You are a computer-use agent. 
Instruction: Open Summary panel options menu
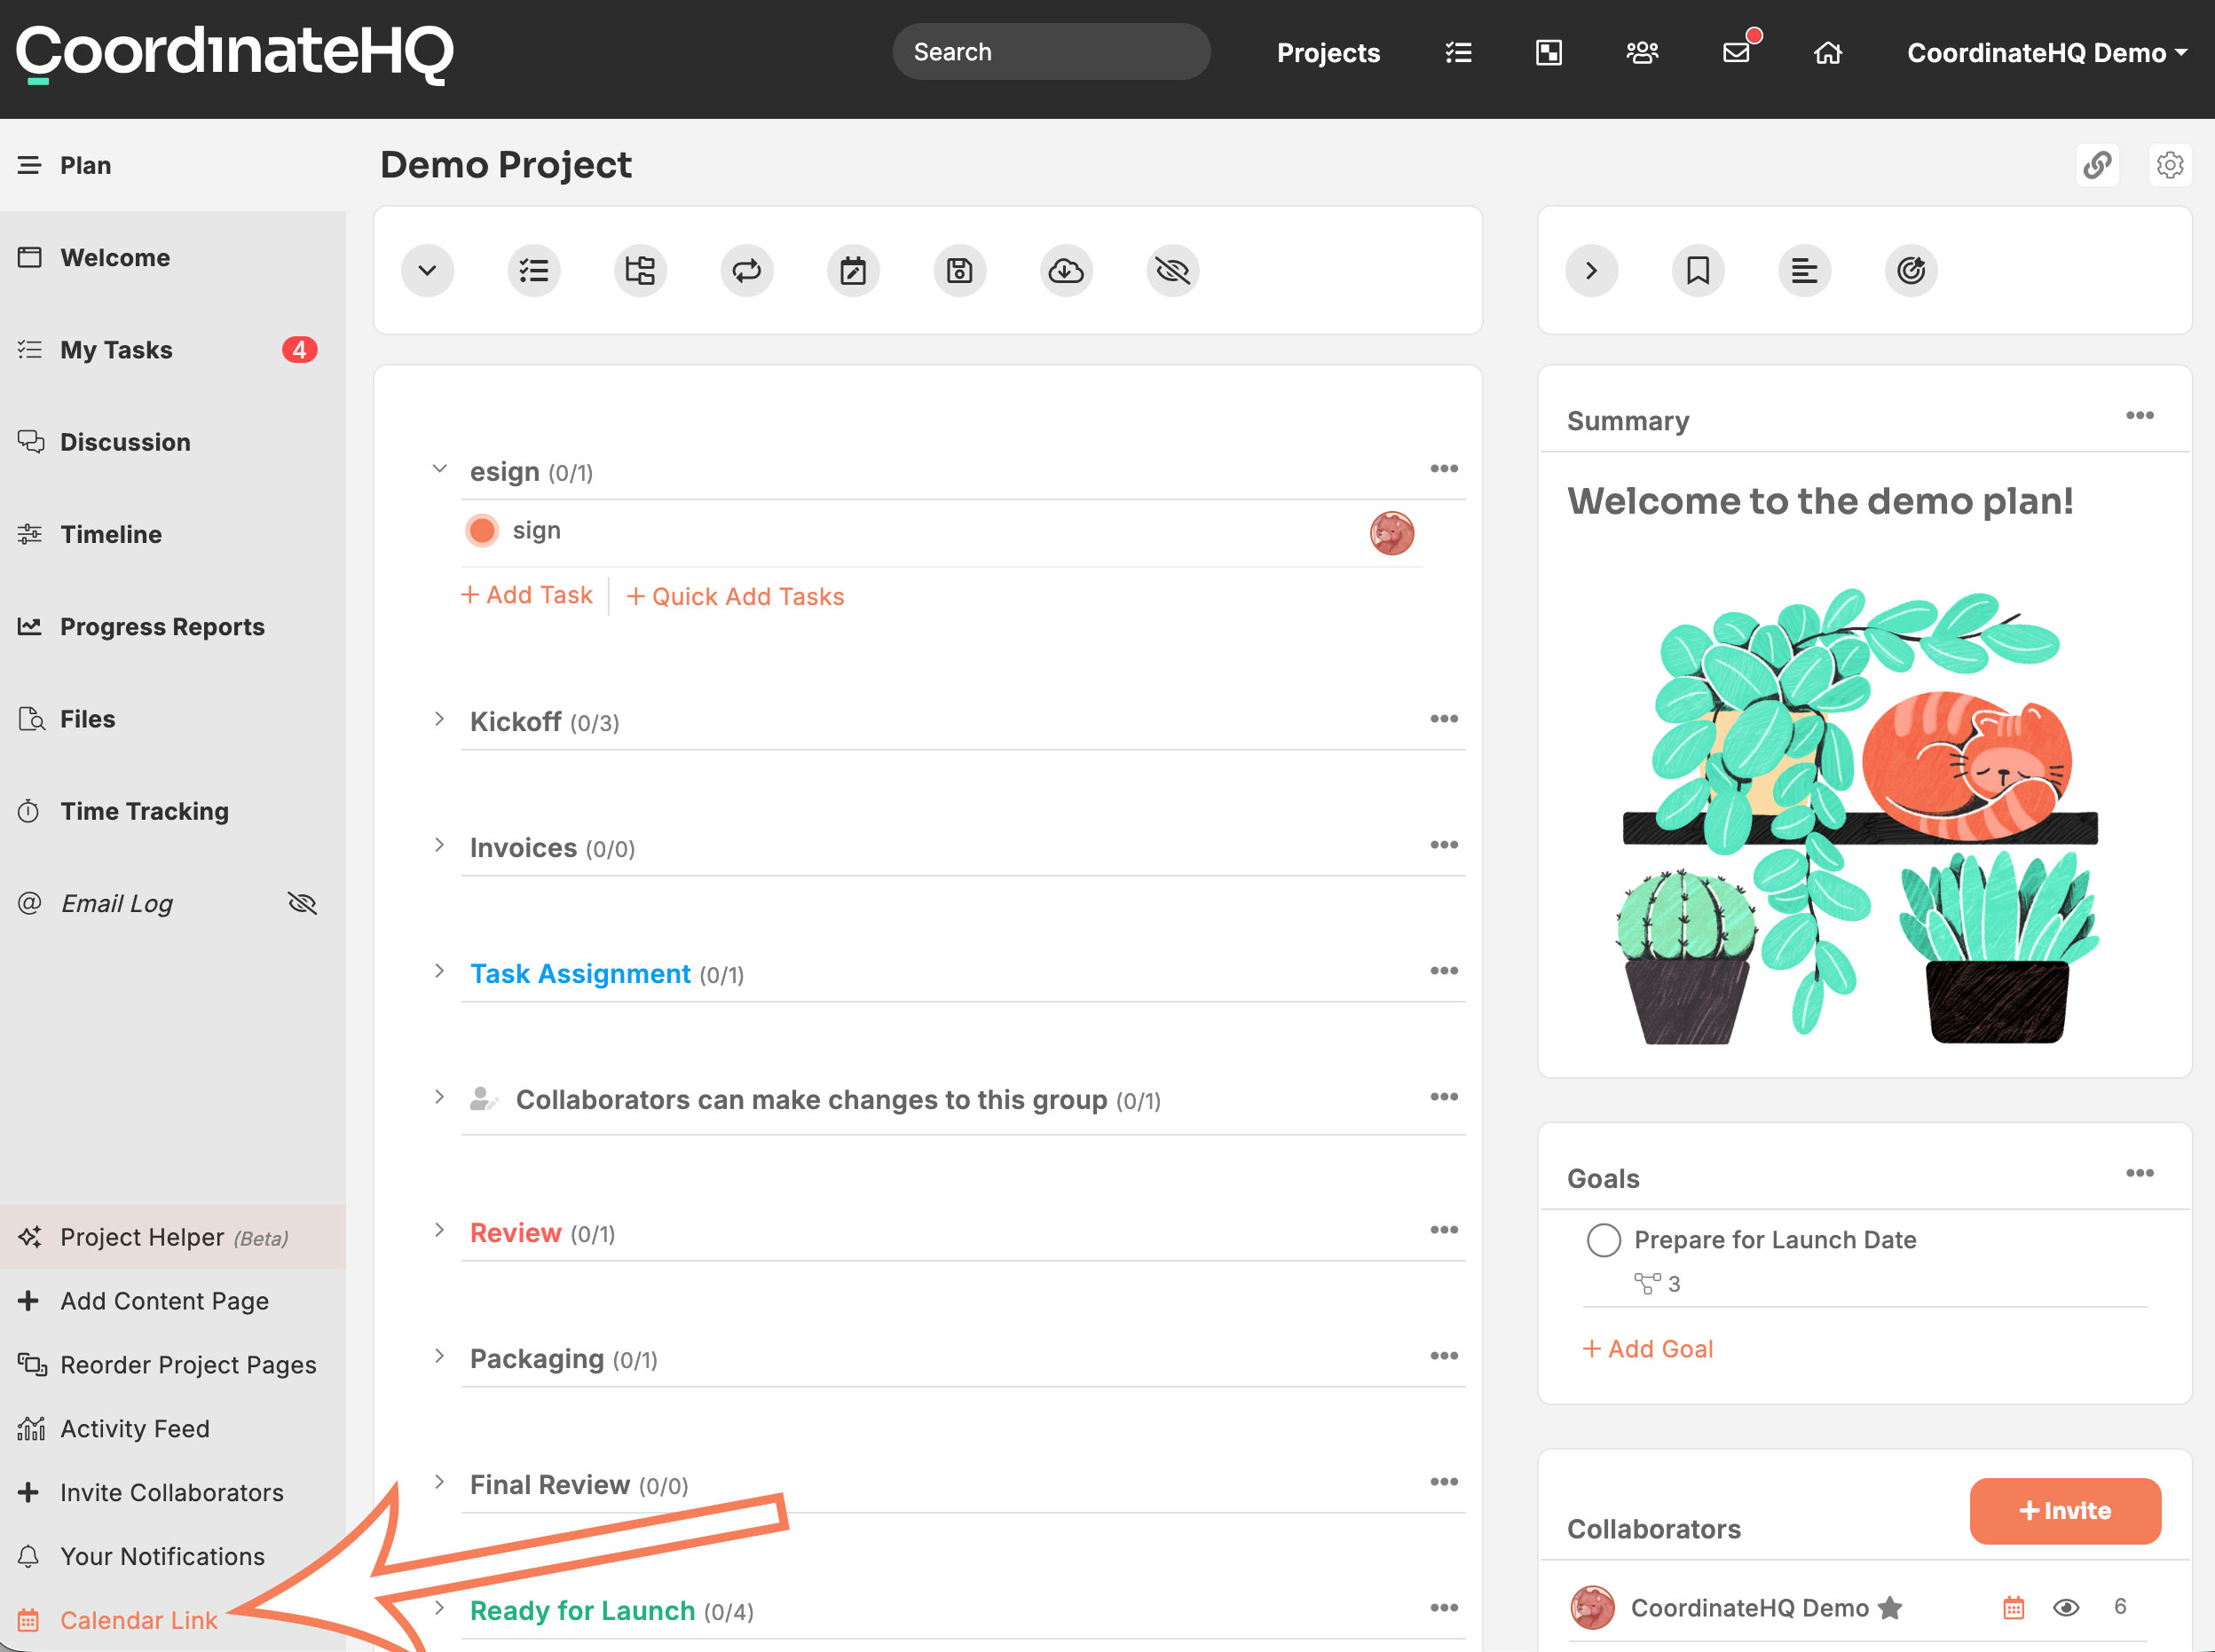click(x=2140, y=416)
